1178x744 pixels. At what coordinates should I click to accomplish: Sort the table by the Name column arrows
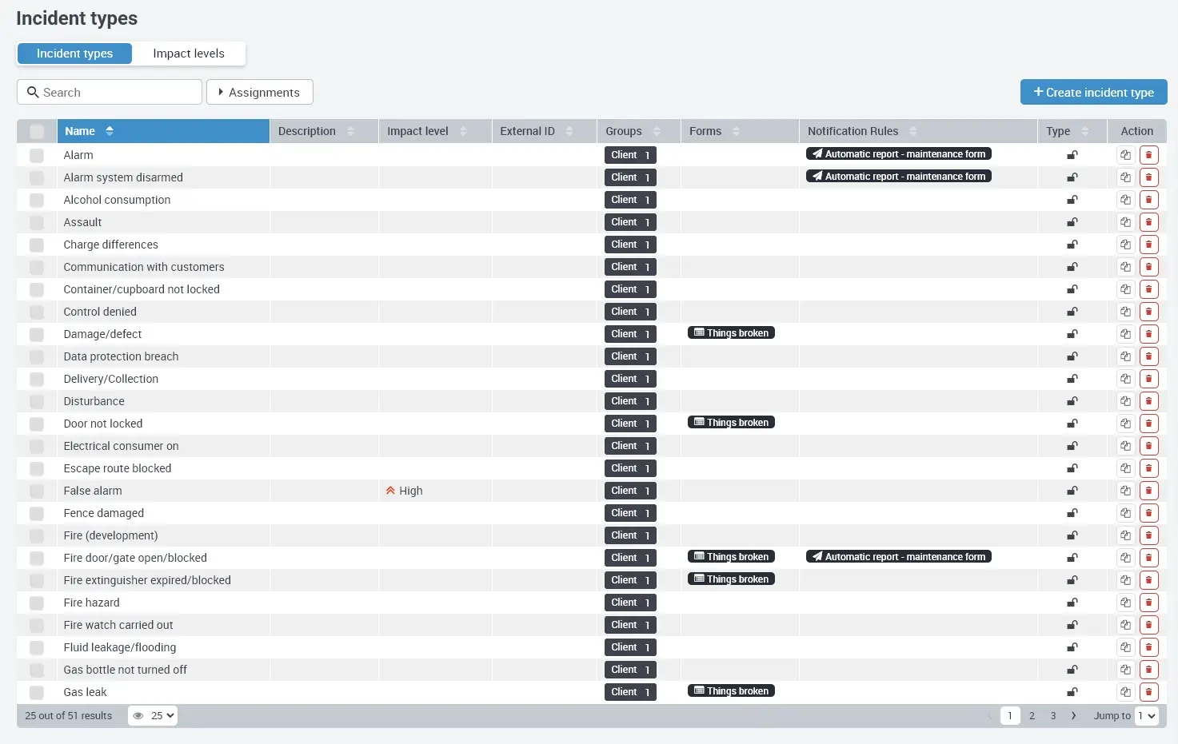tap(110, 130)
